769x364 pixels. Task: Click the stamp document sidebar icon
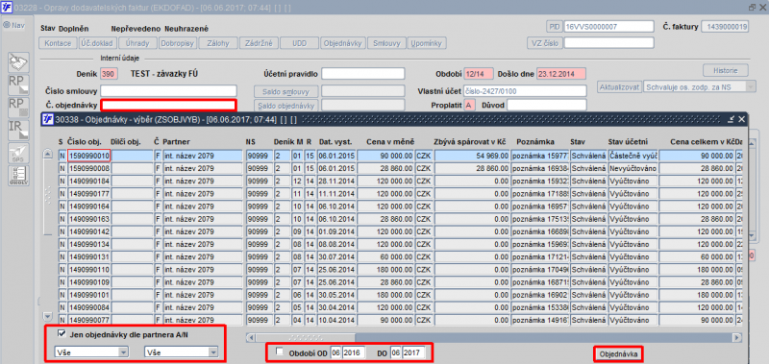(x=18, y=62)
